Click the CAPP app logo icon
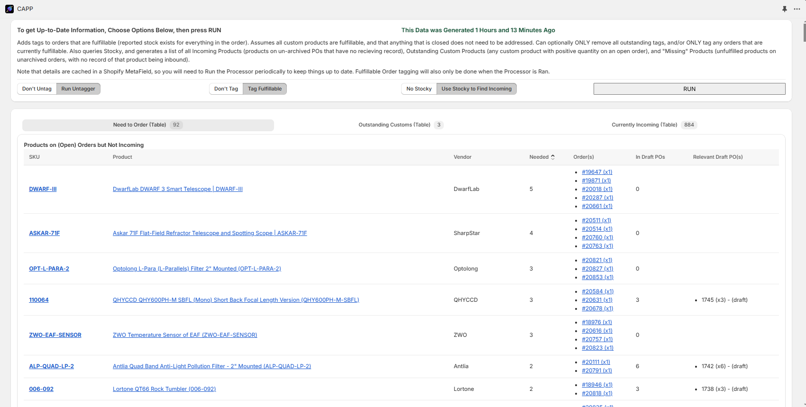Viewport: 806px width, 407px height. tap(9, 9)
